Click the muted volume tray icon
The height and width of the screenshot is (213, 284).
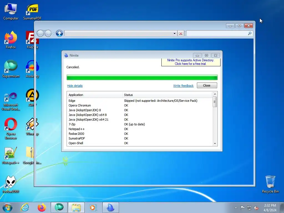point(256,208)
